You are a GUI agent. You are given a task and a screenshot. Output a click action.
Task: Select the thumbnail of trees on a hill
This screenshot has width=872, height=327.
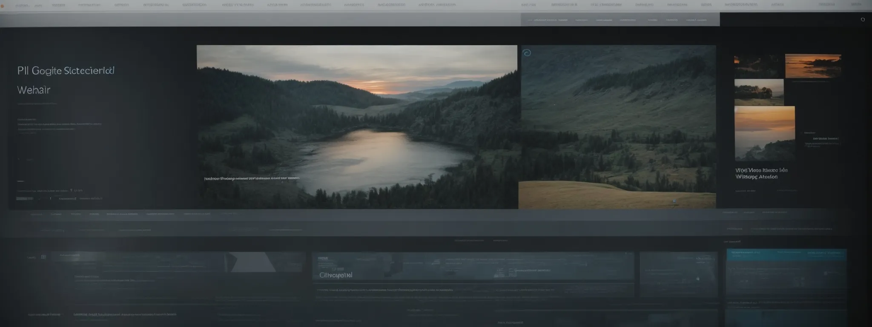759,92
